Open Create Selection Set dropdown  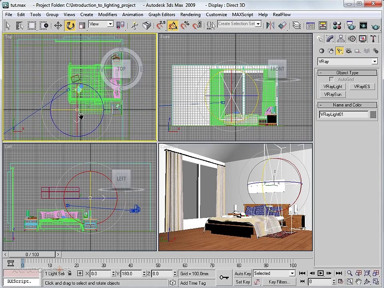(x=239, y=24)
